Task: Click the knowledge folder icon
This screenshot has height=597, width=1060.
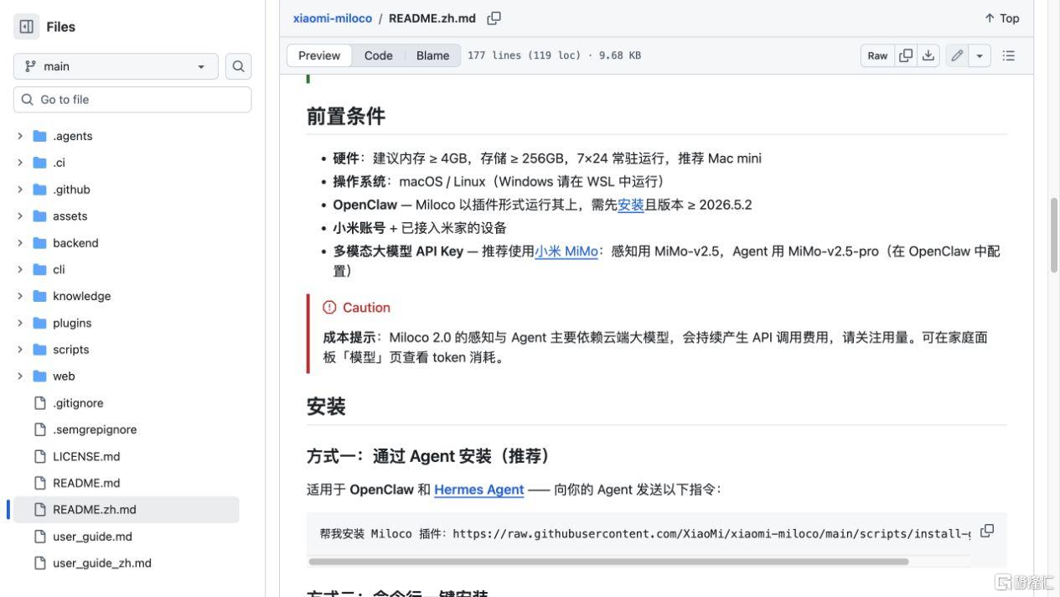Action: pos(39,296)
